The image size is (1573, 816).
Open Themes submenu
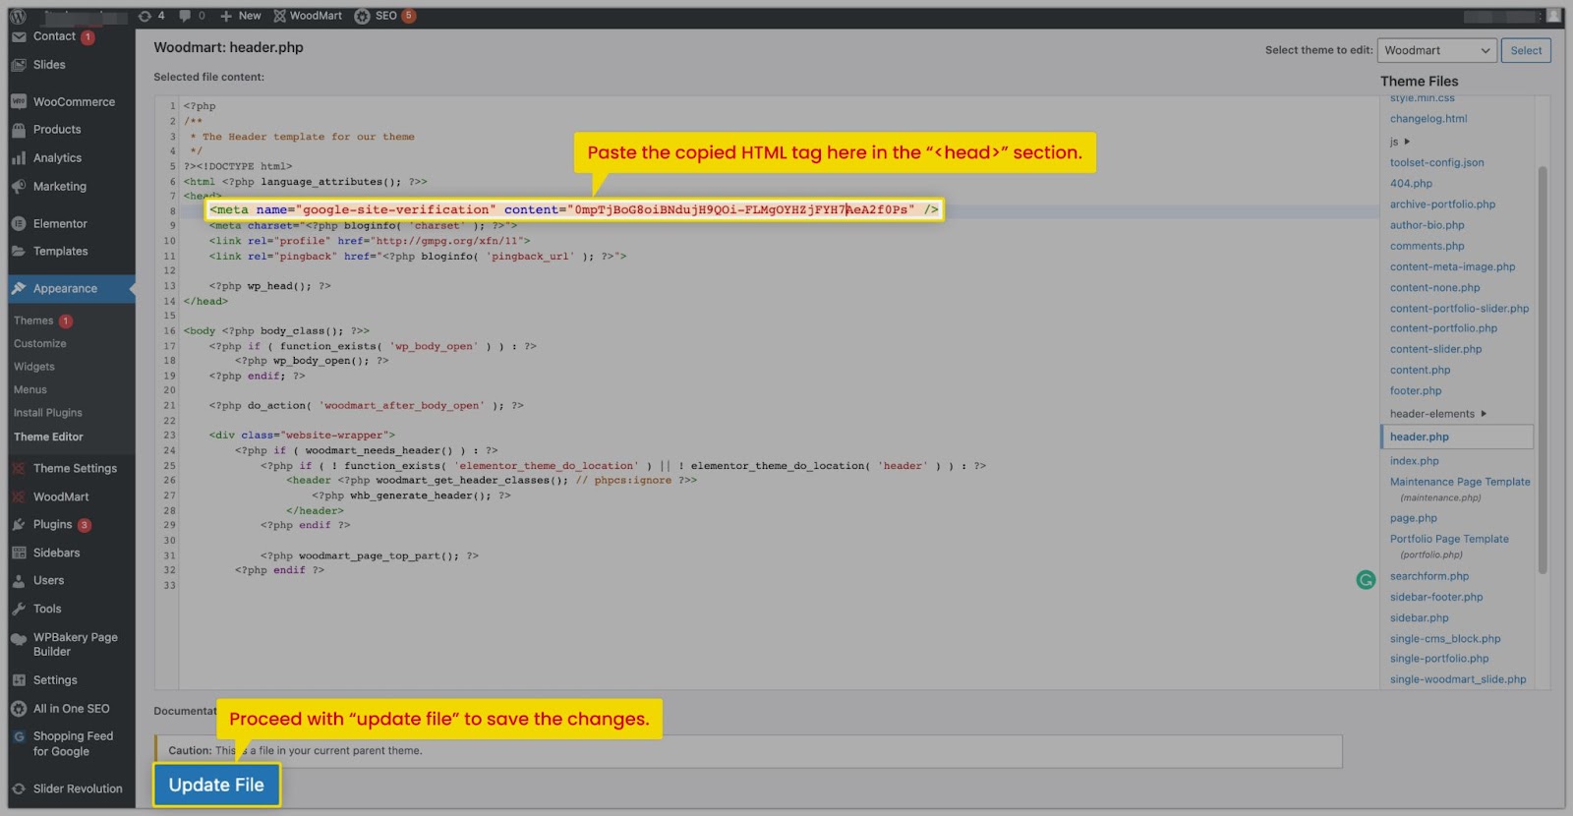pos(33,321)
